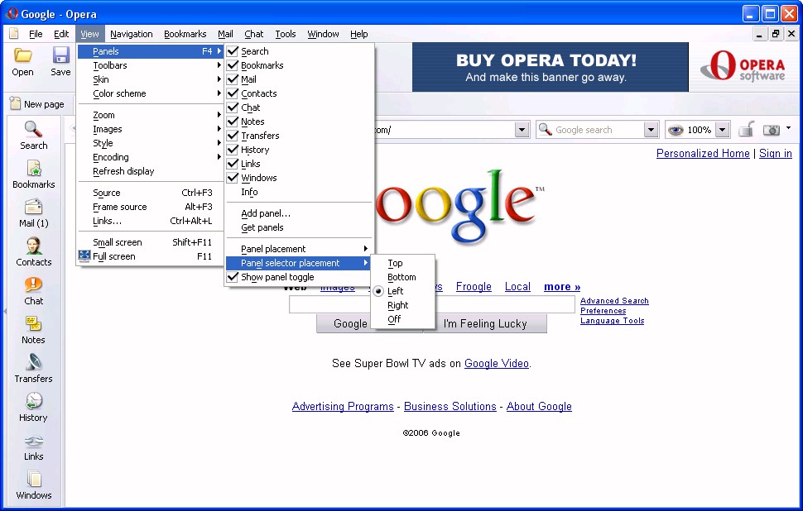Open the Contacts panel icon in sidebar
This screenshot has height=511, width=803.
[33, 252]
